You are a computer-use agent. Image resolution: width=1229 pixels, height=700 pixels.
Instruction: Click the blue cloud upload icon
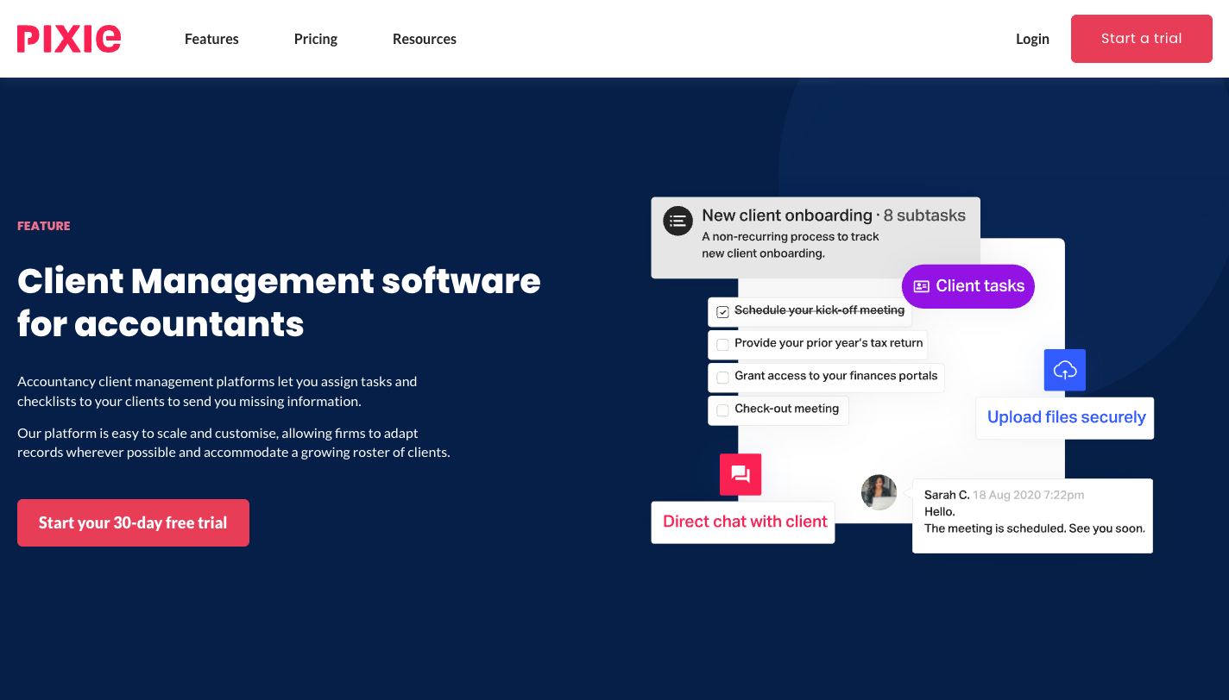pos(1065,370)
